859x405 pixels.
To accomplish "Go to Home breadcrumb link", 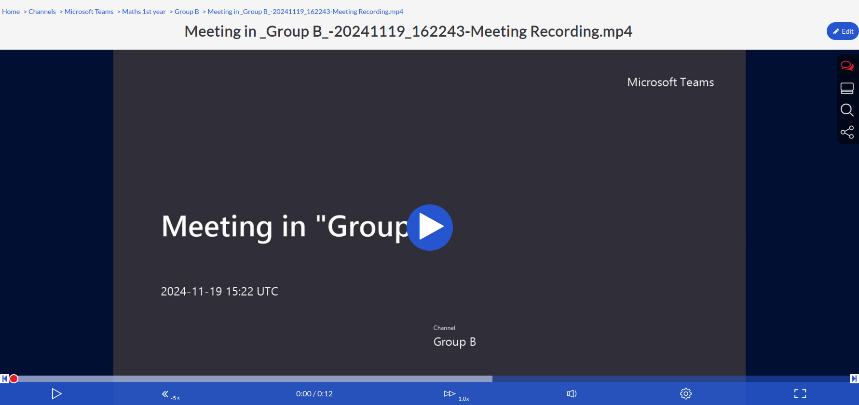I will tap(11, 12).
